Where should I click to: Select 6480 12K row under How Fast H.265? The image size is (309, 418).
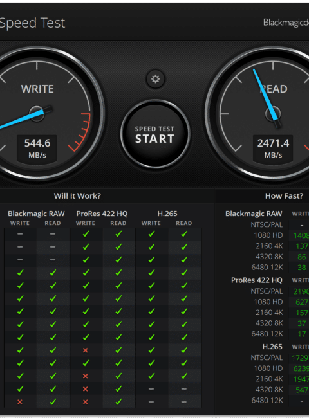coord(267,401)
